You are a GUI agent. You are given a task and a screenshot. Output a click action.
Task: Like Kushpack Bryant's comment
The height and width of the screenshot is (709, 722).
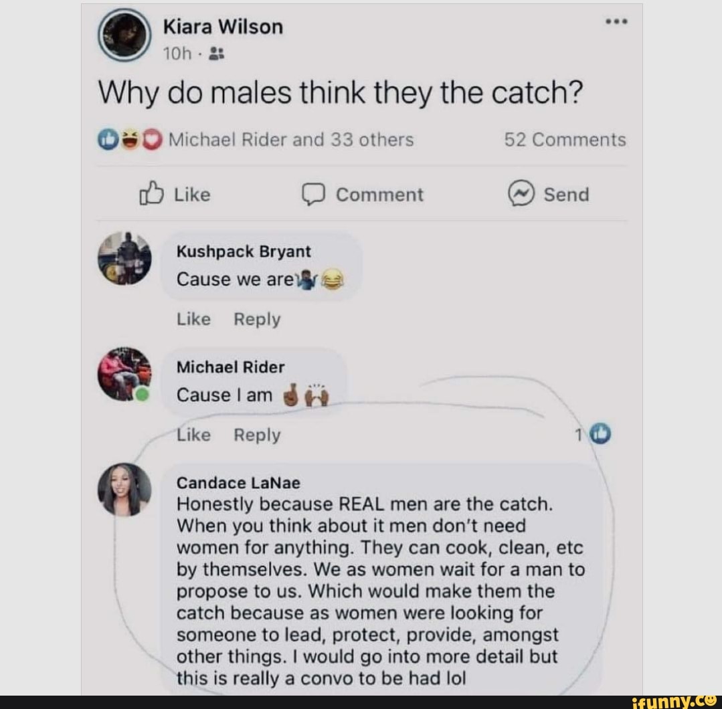(193, 319)
